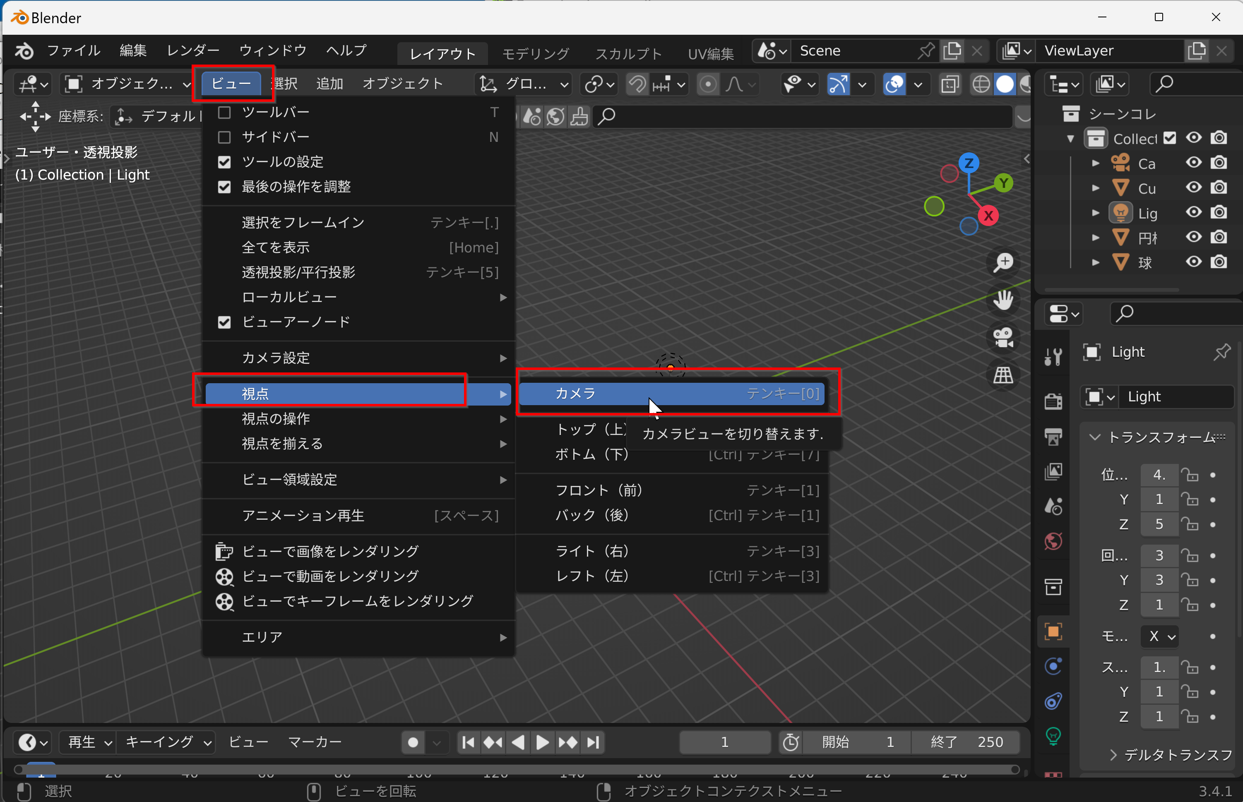Choose ライト（右） viewpoint

(671, 551)
